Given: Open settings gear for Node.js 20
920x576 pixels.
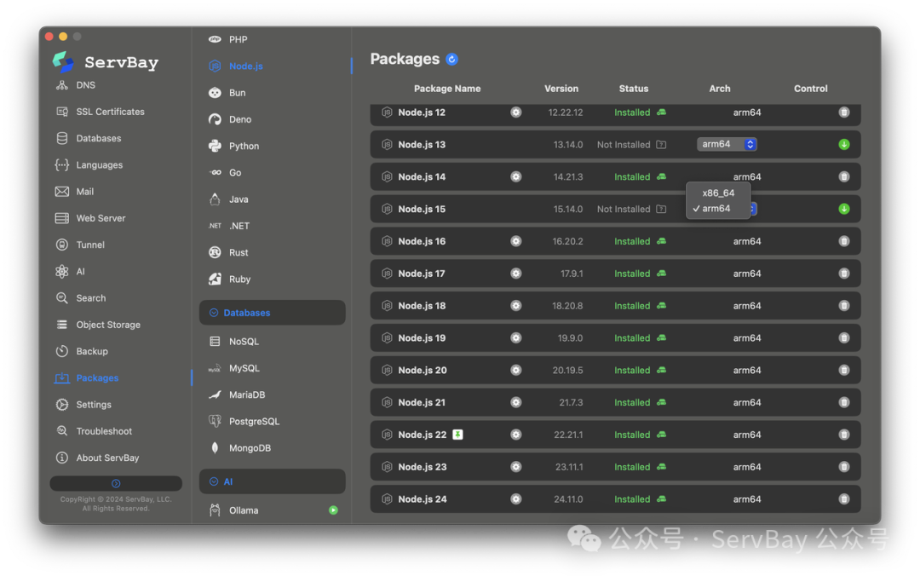Looking at the screenshot, I should [x=515, y=371].
